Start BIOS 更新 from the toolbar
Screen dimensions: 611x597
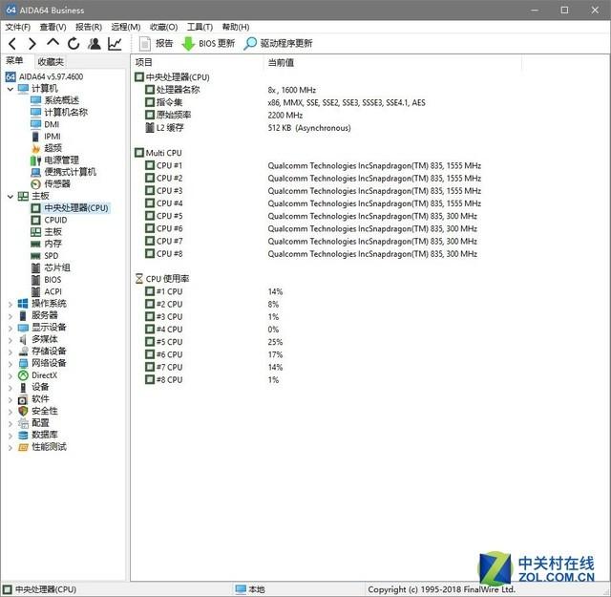coord(208,43)
